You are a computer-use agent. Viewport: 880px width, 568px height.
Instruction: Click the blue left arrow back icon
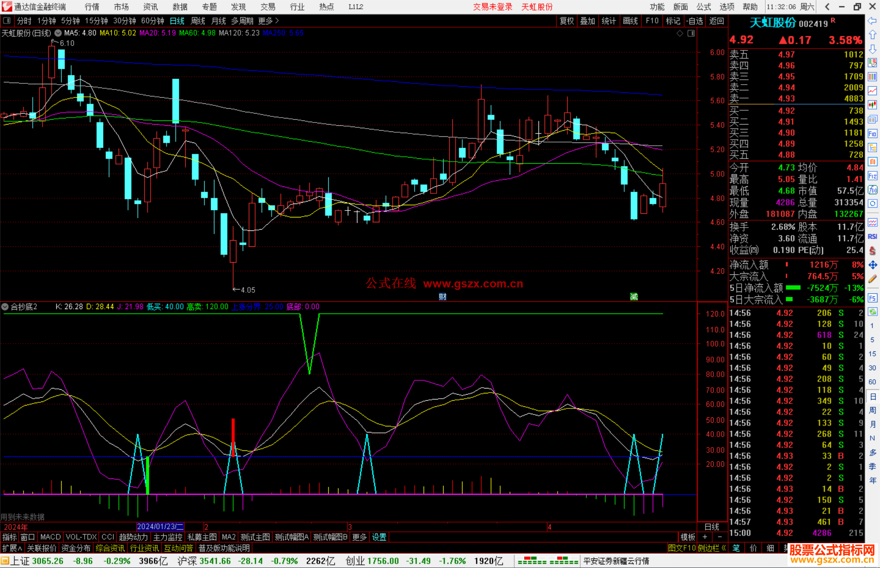[x=872, y=21]
